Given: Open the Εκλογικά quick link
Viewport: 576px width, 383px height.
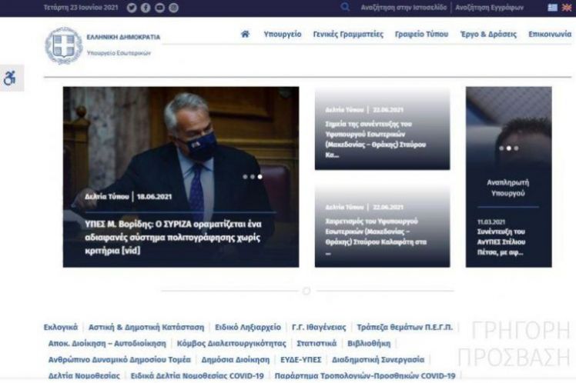Looking at the screenshot, I should (x=61, y=327).
